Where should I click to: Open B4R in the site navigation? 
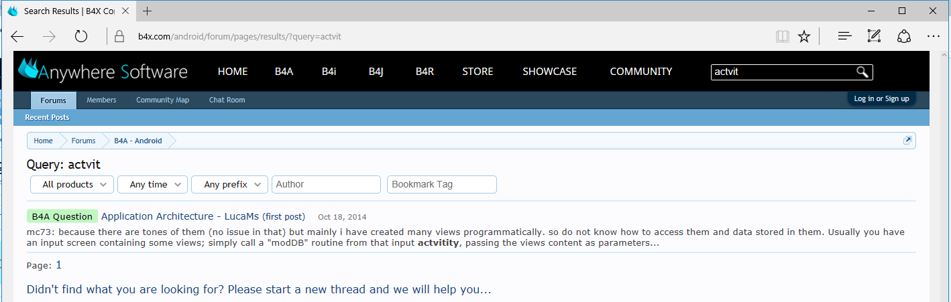[x=425, y=72]
